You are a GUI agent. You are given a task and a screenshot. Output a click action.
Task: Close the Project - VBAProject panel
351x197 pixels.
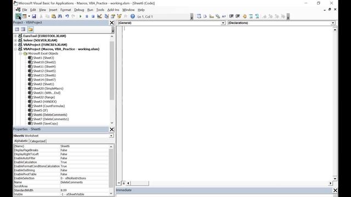click(112, 23)
